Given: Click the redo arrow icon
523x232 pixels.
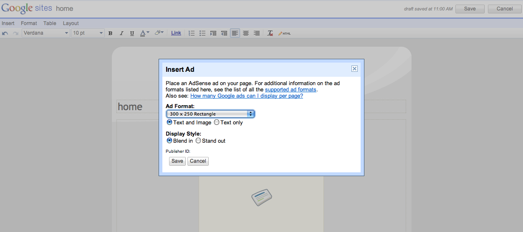Looking at the screenshot, I should [x=15, y=33].
